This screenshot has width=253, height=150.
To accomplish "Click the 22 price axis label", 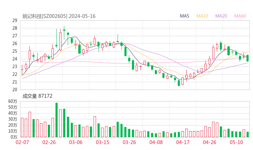I will [15, 74].
